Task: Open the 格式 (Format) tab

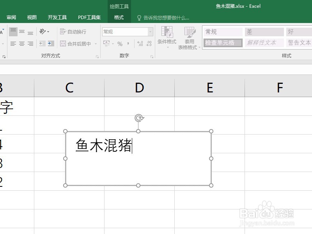Action: click(x=119, y=18)
